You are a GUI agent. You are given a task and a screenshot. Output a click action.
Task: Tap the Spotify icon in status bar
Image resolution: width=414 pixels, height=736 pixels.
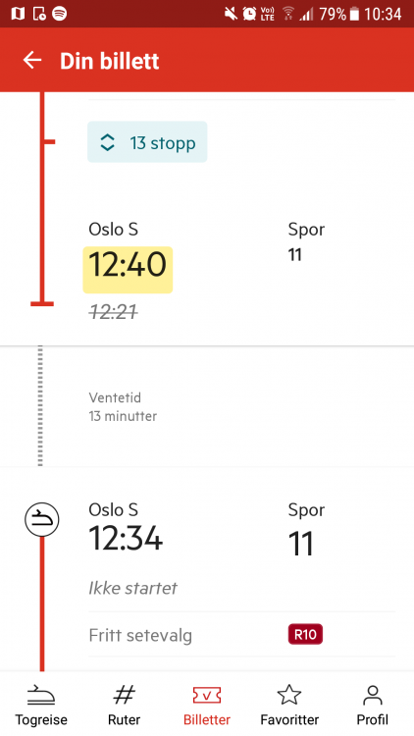(59, 14)
